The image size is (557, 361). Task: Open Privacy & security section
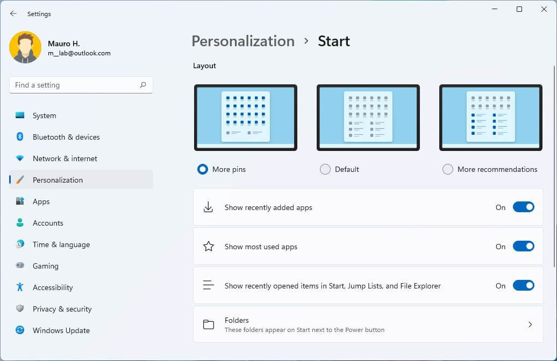point(62,309)
